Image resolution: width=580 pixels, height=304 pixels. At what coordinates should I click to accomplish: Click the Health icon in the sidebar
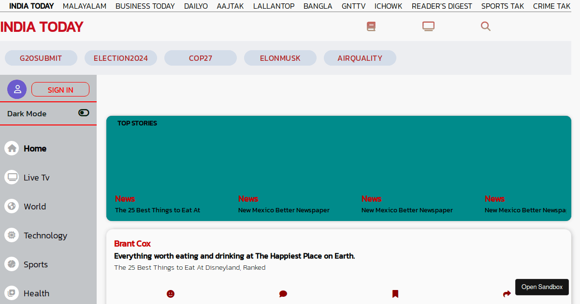tap(11, 293)
